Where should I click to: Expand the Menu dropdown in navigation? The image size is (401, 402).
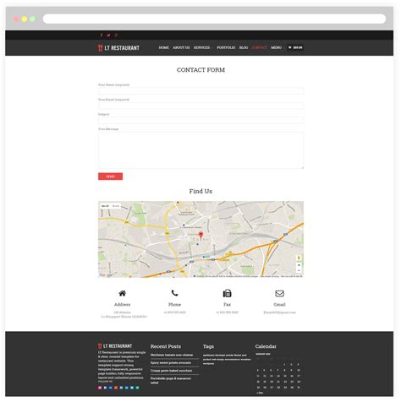pos(277,47)
